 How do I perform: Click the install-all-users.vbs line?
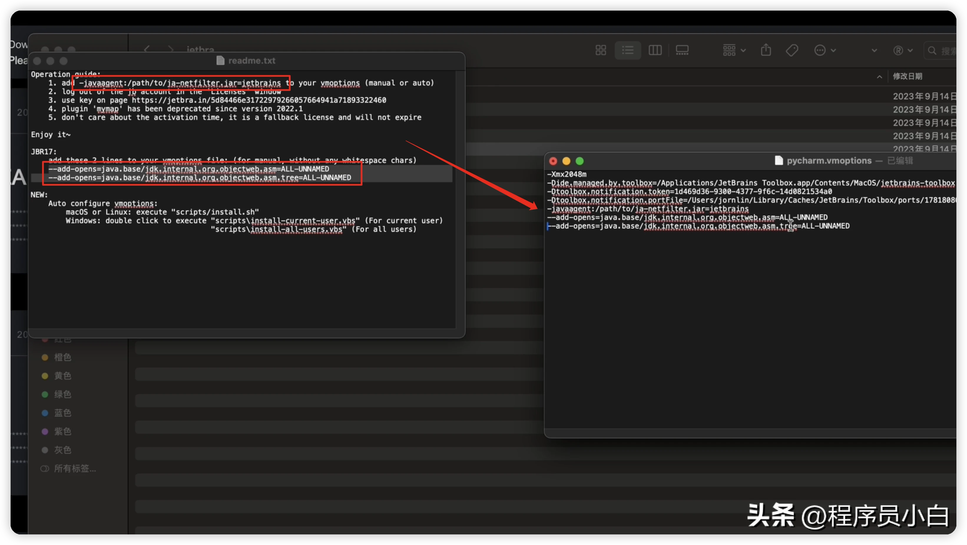point(313,229)
